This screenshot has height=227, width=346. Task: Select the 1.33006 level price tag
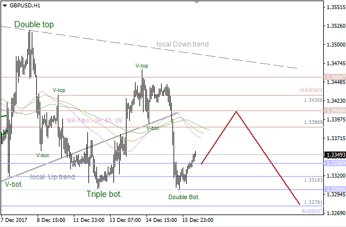point(334,190)
